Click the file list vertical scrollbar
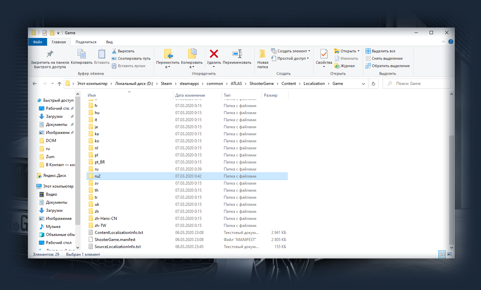The width and height of the screenshot is (481, 290). point(451,188)
